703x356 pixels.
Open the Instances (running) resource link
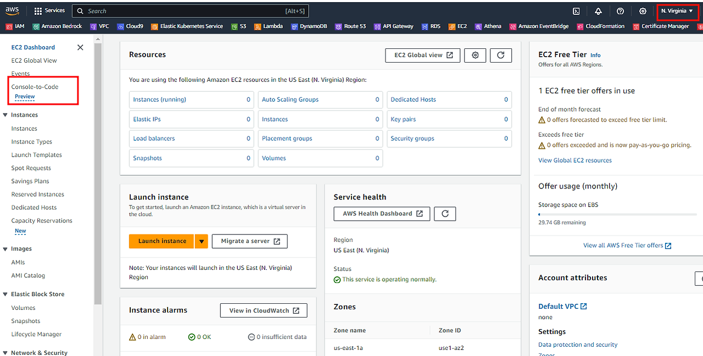point(159,99)
